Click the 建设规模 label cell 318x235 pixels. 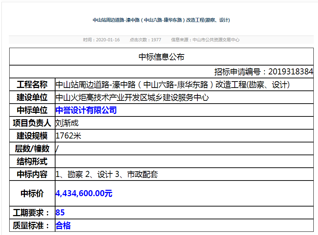32,136
